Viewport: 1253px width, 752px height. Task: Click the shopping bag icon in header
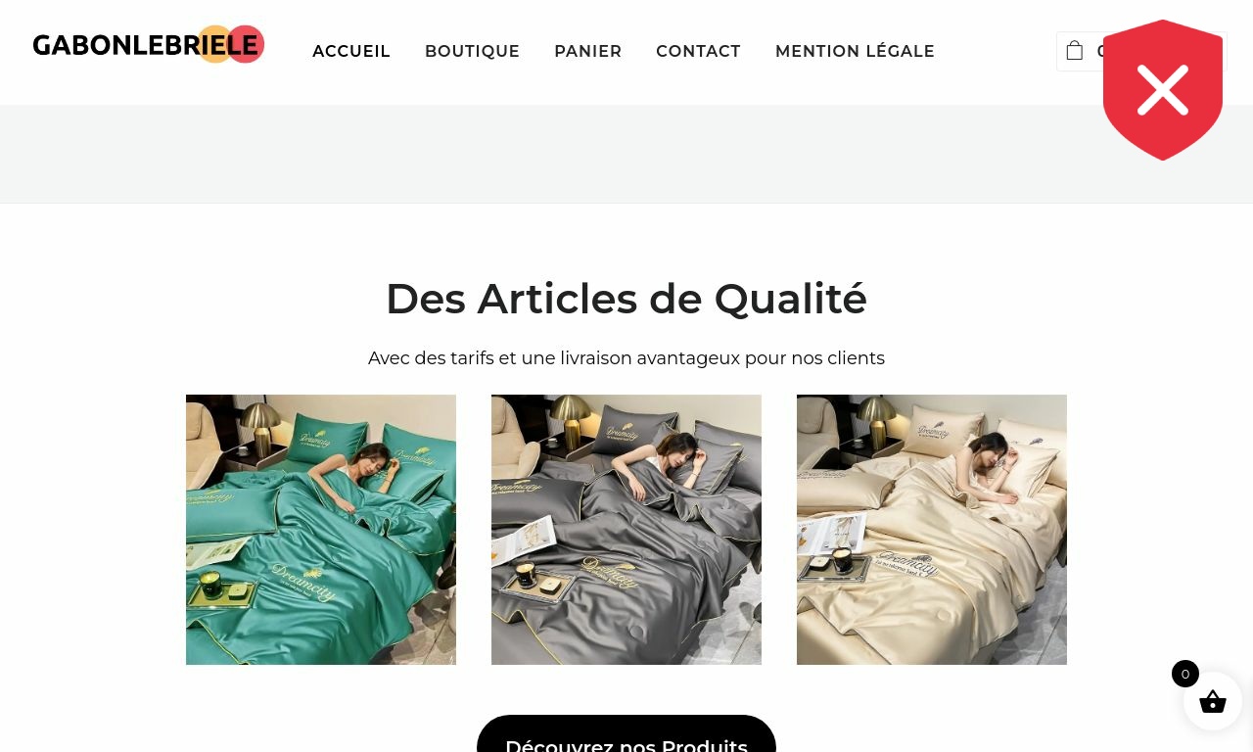(1075, 51)
